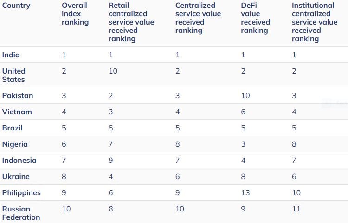Click Philippines' DeFi ranking value 13
The width and height of the screenshot is (348, 223).
246,193
